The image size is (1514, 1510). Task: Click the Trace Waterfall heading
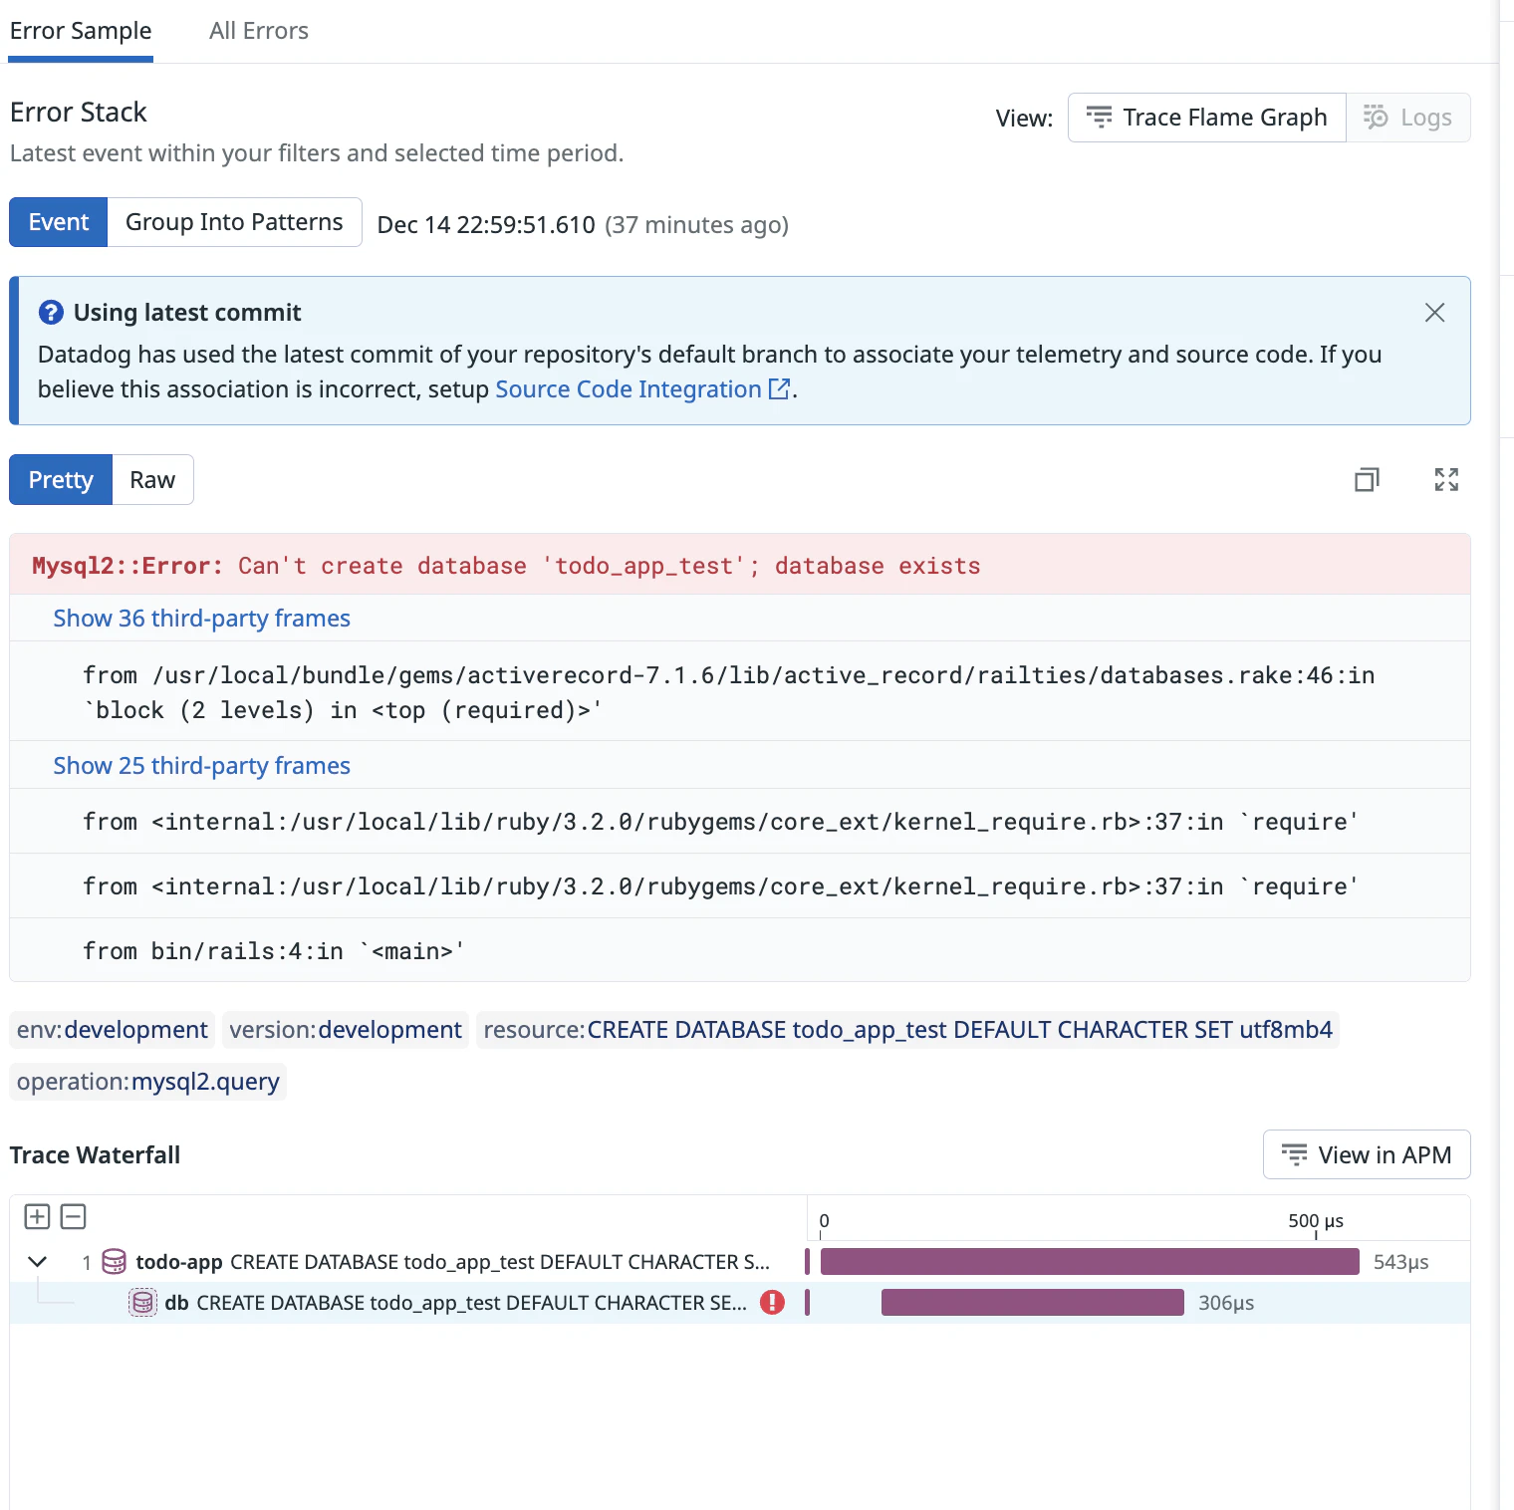point(96,1155)
